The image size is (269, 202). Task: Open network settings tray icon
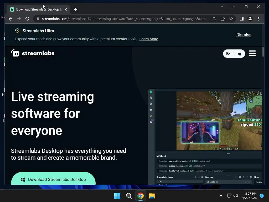click(229, 196)
